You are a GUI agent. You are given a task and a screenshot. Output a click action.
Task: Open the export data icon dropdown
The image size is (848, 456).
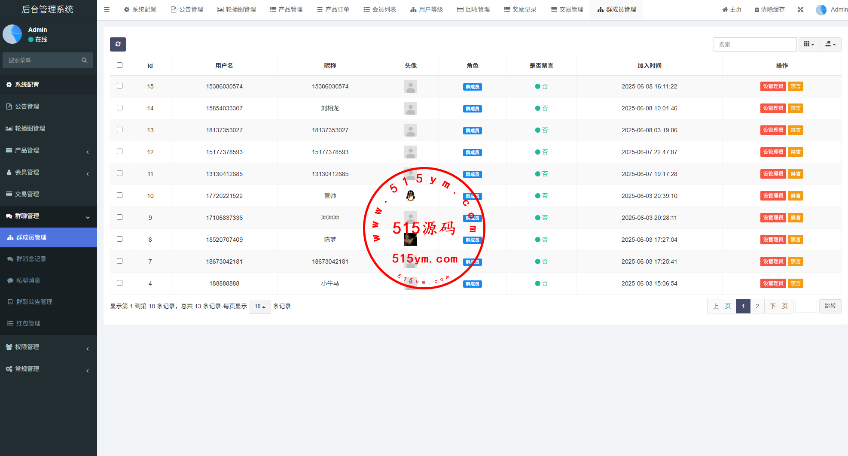(830, 44)
